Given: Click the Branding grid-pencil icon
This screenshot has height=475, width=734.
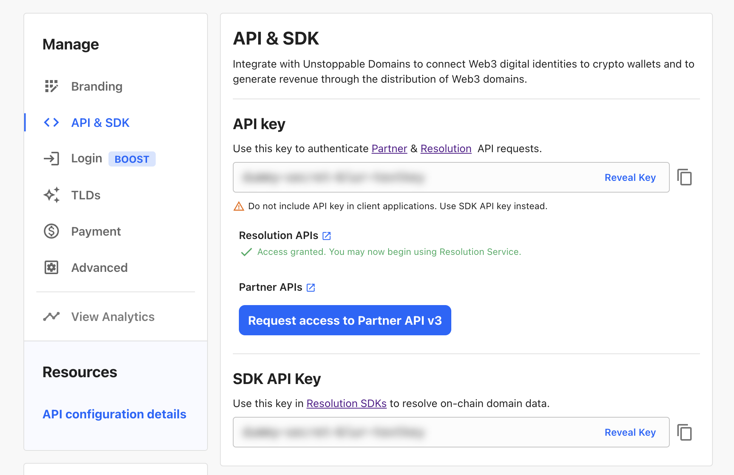Looking at the screenshot, I should click(x=51, y=86).
